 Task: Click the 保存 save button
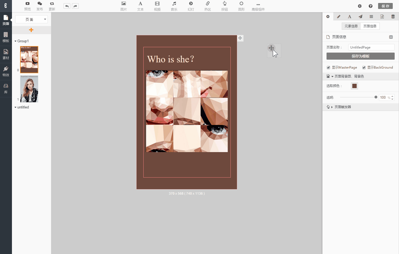tap(385, 6)
